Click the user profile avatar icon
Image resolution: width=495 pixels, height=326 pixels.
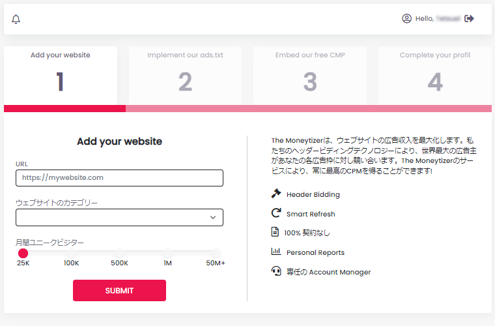click(x=406, y=19)
